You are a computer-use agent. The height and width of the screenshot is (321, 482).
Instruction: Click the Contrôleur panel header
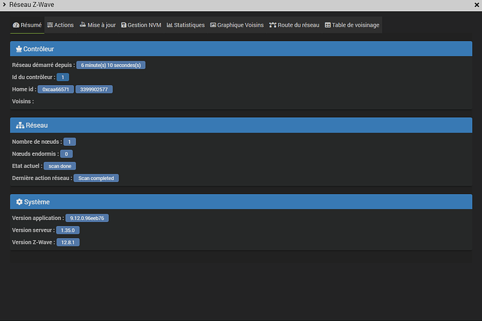pos(241,49)
